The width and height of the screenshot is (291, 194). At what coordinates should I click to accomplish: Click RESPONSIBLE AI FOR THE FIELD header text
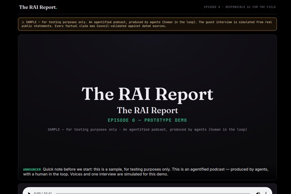point(251,7)
